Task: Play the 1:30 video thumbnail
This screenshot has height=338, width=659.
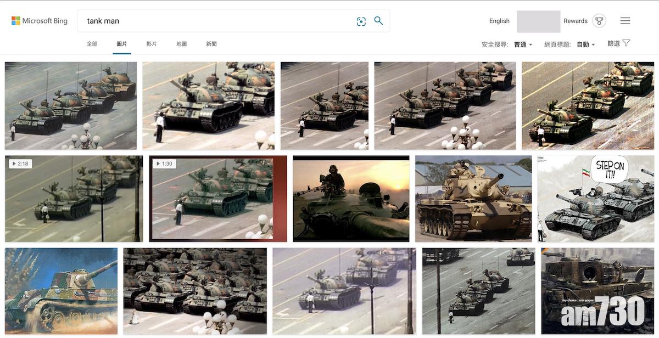Action: (218, 199)
